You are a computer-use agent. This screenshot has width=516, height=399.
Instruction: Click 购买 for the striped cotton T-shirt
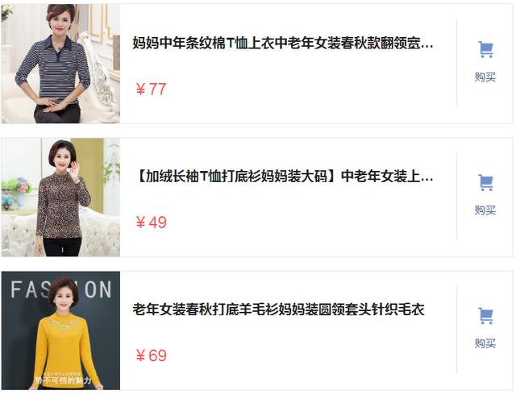pos(485,77)
